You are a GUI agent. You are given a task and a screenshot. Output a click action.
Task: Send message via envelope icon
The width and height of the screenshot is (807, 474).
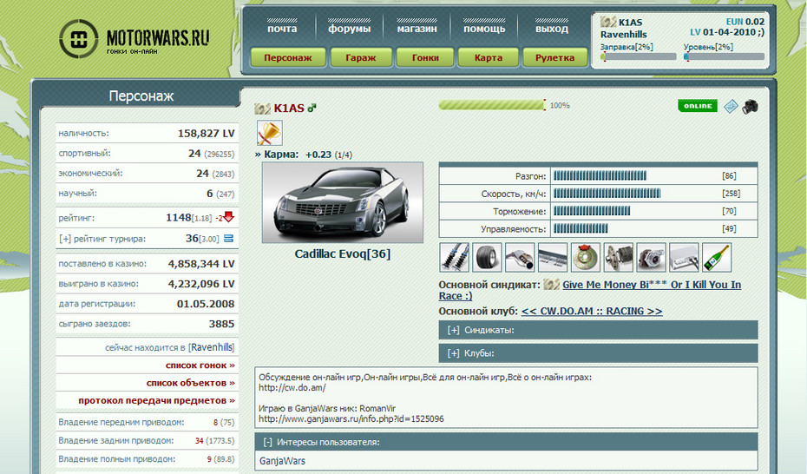731,106
